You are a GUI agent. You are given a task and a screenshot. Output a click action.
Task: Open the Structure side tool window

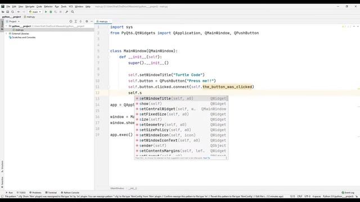[2, 167]
